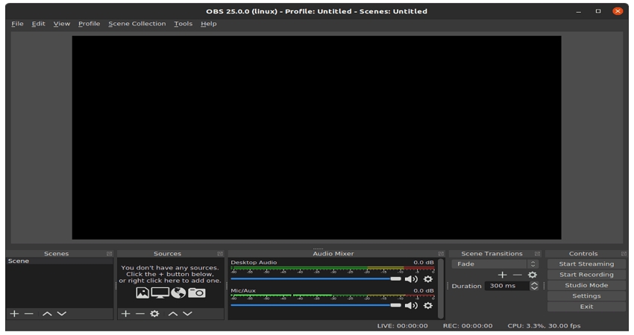Click the LIVE: 00:00:00 status text
This screenshot has width=634, height=335.
pos(402,326)
